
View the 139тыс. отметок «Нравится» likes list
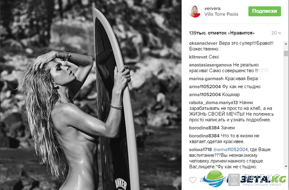pyautogui.click(x=222, y=33)
